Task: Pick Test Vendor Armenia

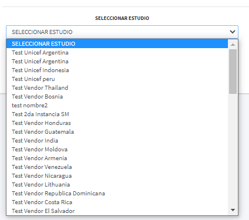Action: pyautogui.click(x=117, y=158)
